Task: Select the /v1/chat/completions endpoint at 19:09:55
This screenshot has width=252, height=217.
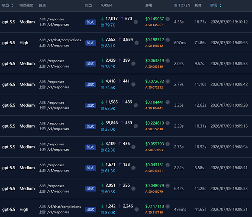Action: 64,40
